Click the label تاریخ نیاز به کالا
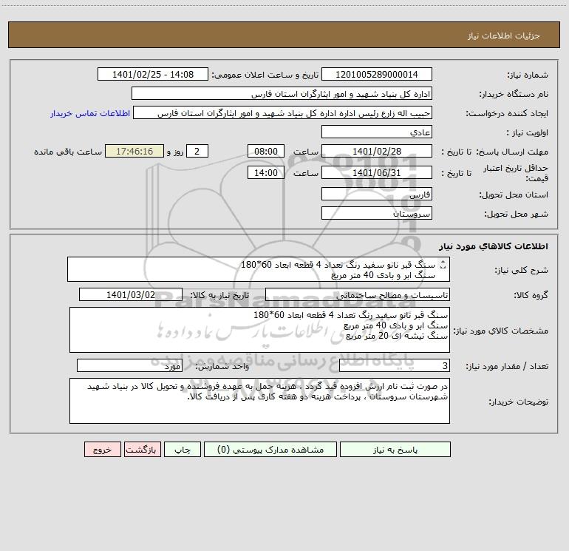The width and height of the screenshot is (569, 551). pyautogui.click(x=220, y=295)
